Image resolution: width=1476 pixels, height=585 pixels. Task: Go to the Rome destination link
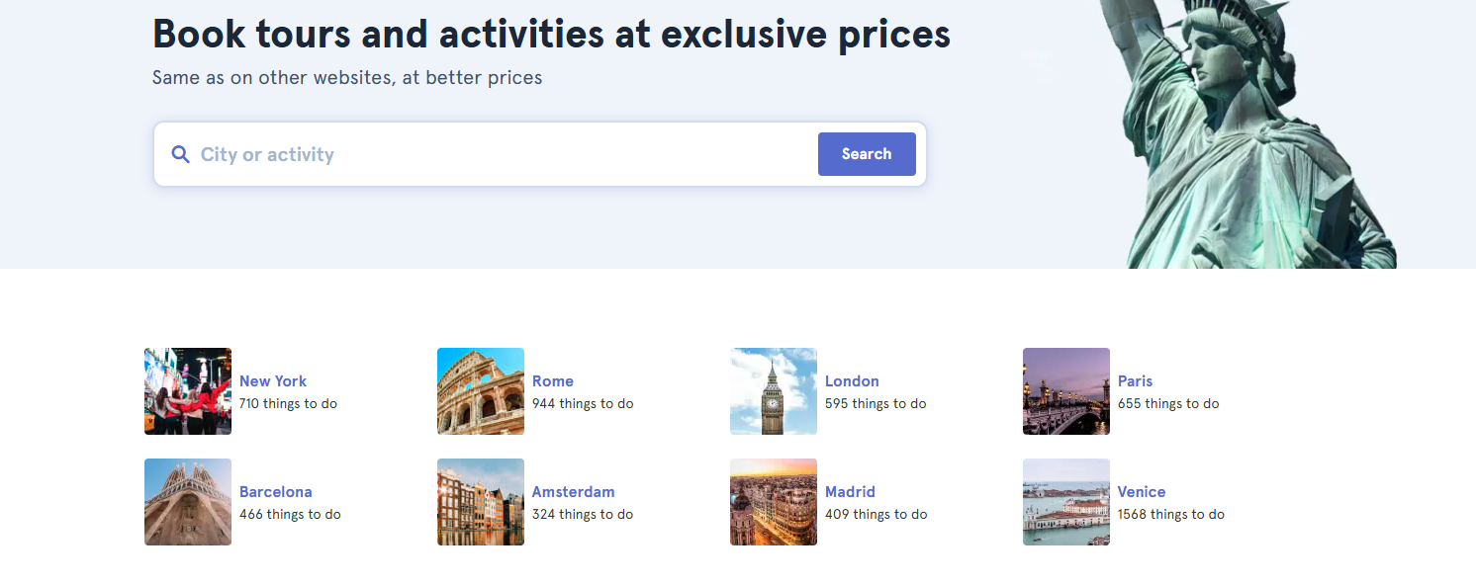[x=553, y=381]
